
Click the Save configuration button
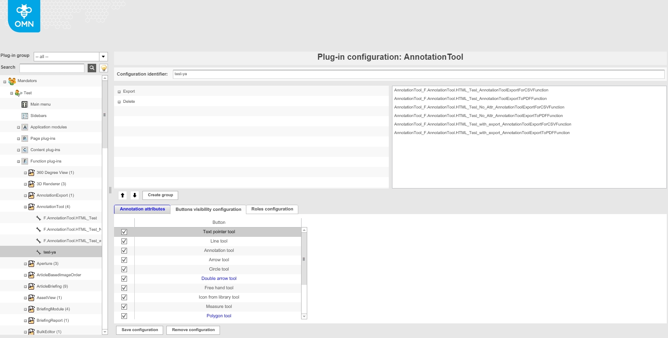(140, 330)
